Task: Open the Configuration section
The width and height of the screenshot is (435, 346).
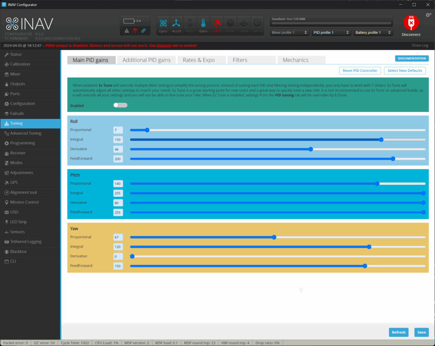Action: coord(30,104)
